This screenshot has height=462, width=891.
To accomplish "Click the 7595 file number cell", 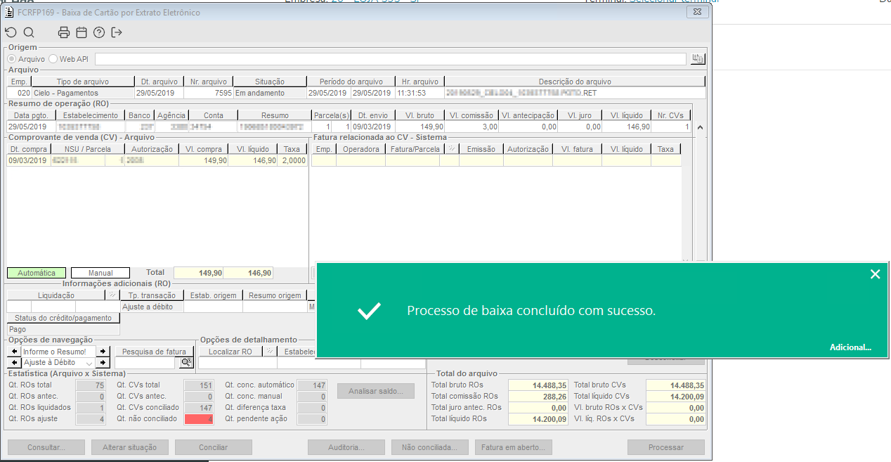I will (x=208, y=93).
